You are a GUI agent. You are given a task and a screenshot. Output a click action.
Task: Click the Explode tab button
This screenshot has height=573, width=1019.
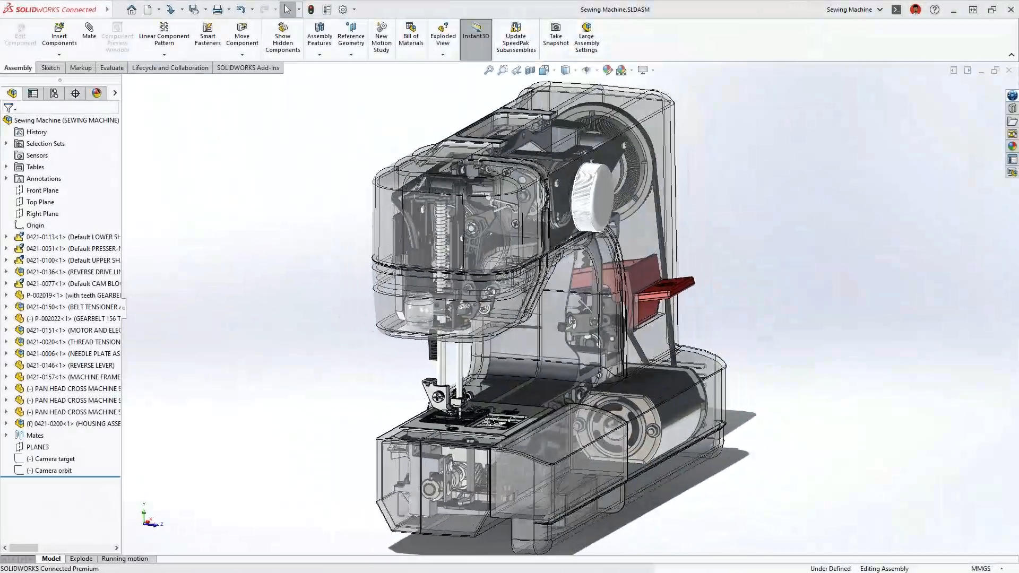[81, 558]
